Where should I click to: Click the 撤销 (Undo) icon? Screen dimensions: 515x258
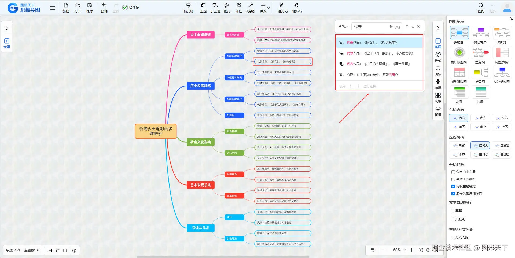point(104,8)
